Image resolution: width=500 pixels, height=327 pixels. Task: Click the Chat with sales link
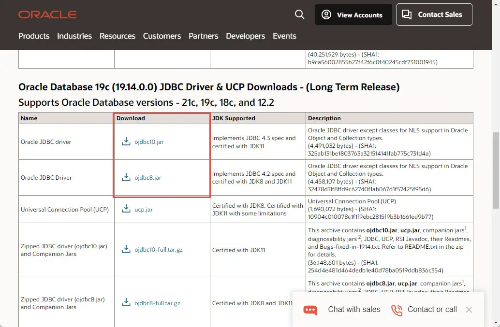tap(354, 310)
